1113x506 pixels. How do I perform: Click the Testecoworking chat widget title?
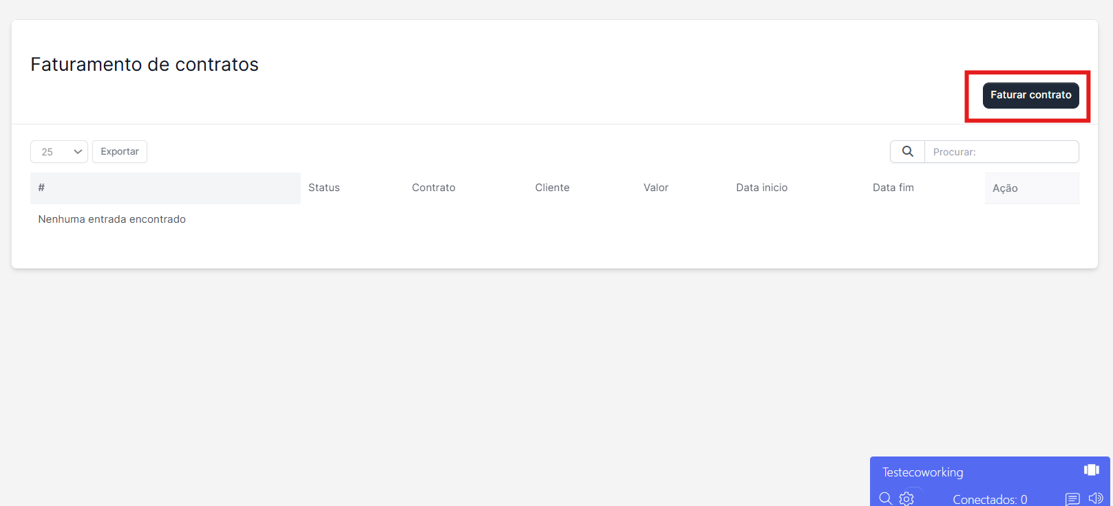click(x=922, y=472)
